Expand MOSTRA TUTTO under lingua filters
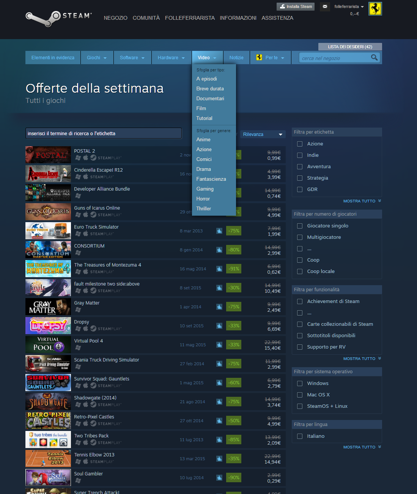This screenshot has width=417, height=494. 362,447
